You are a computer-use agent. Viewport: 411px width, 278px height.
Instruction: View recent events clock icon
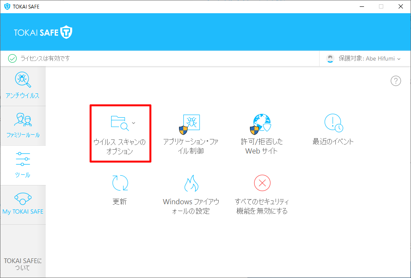[x=333, y=123]
